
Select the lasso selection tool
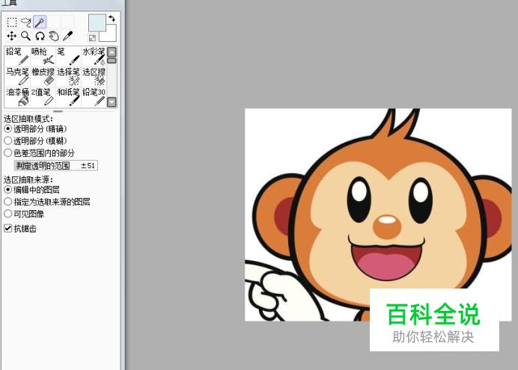(x=25, y=22)
